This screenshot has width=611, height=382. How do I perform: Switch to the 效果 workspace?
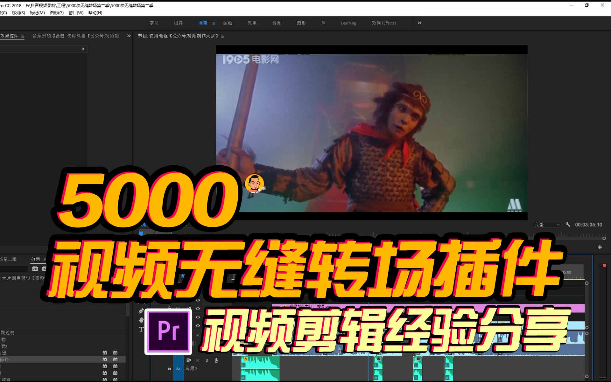tap(252, 23)
